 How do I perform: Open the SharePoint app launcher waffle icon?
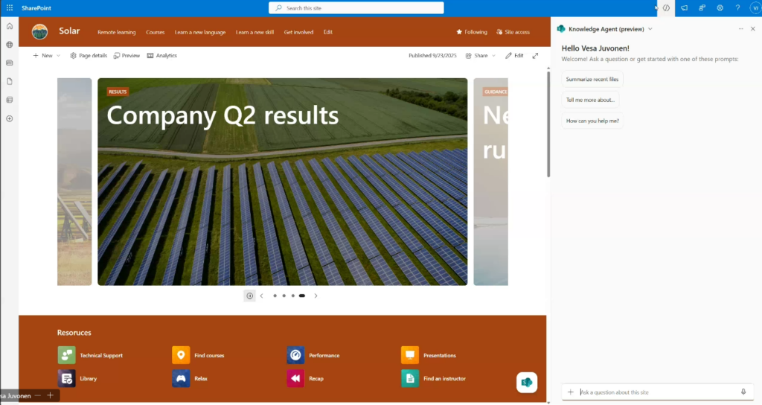click(x=10, y=7)
